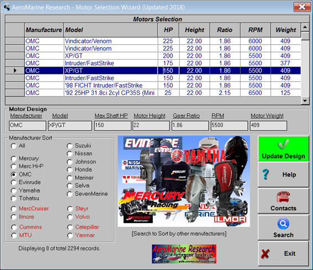The height and width of the screenshot is (270, 313).
Task: Click the AeroMarine Research logo banner
Action: pyautogui.click(x=184, y=254)
